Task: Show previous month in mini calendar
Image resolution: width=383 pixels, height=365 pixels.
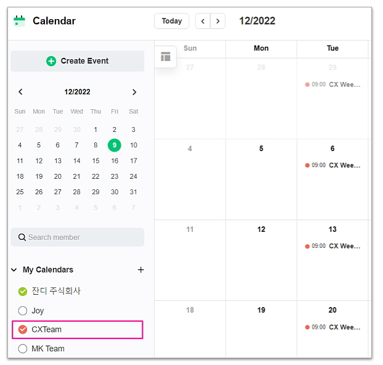Action: tap(20, 92)
